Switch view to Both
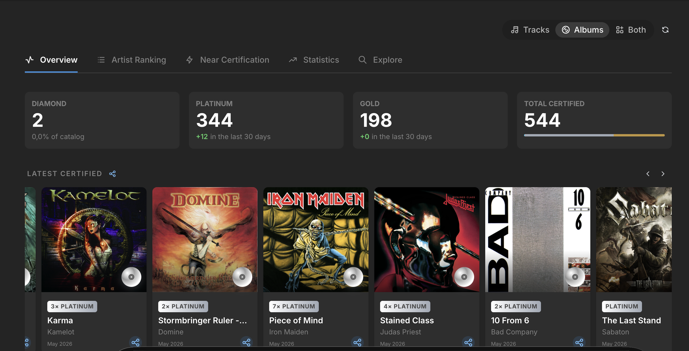 click(x=631, y=30)
